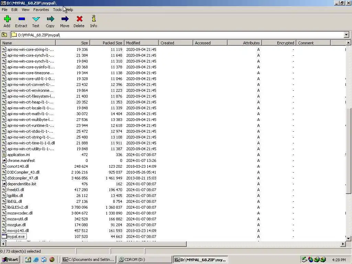This screenshot has height=264, width=352.
Task: Switch to C:\Documents and Settings taskbar window
Action: (x=88, y=260)
